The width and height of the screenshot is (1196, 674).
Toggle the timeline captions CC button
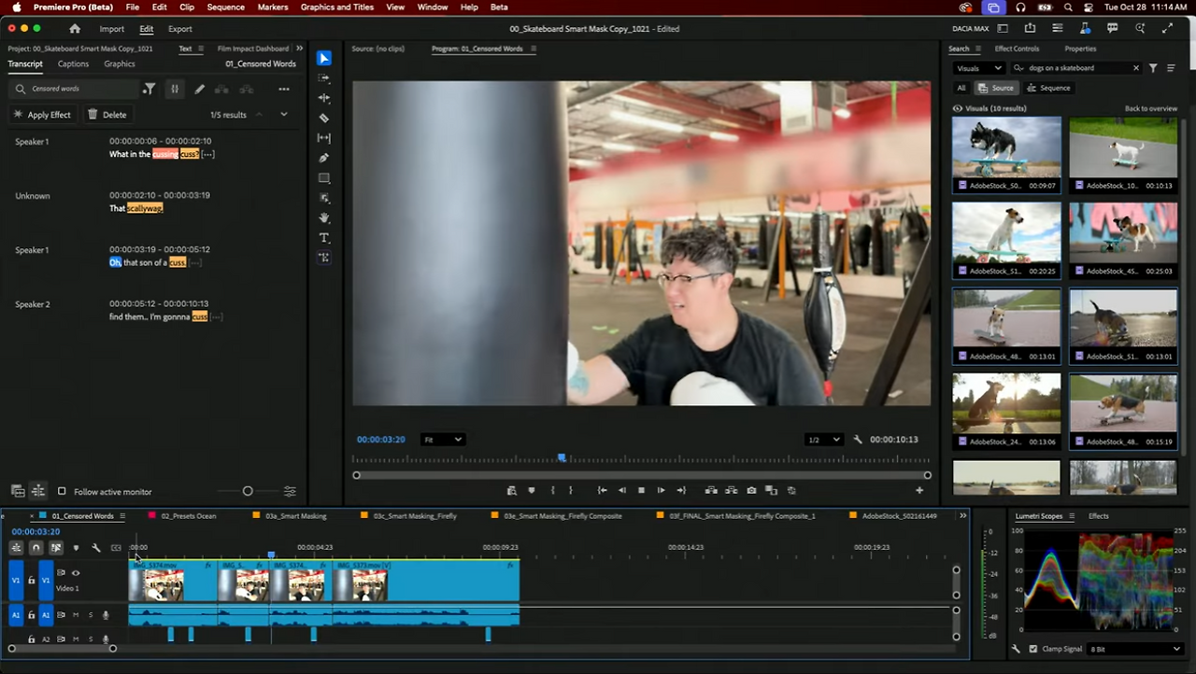(116, 548)
